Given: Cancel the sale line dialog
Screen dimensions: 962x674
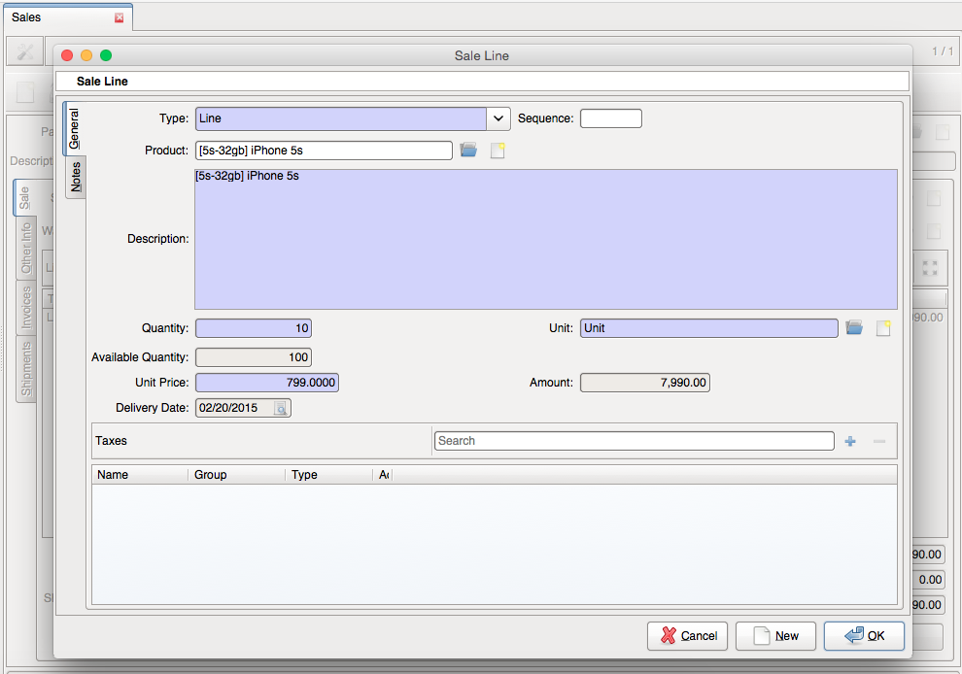Looking at the screenshot, I should click(687, 636).
